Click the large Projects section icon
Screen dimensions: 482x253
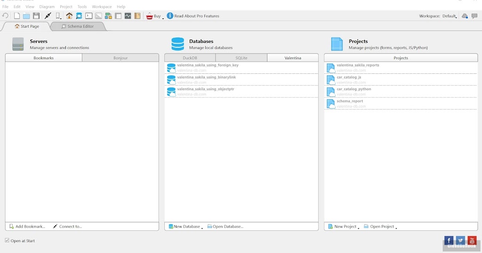point(337,44)
